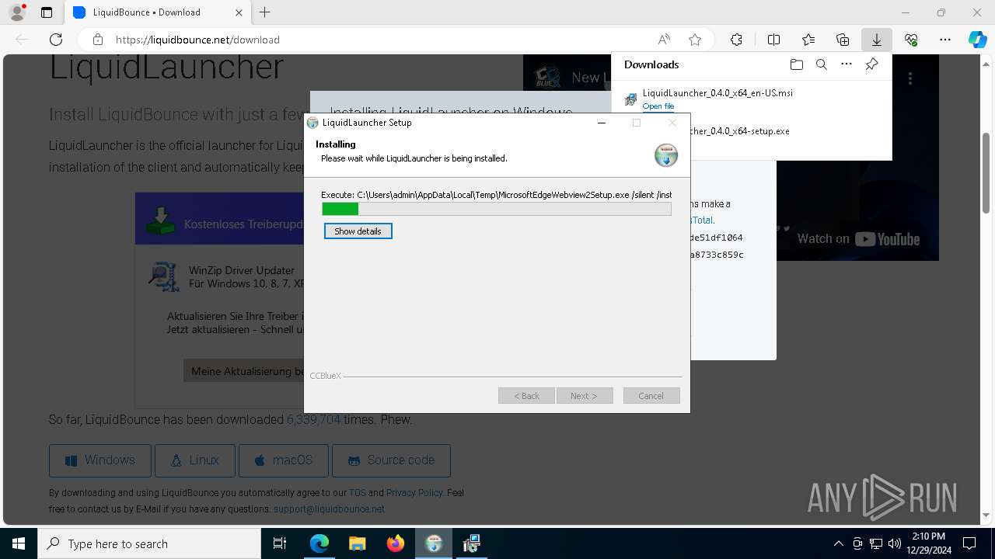Click Open file under msi download
The width and height of the screenshot is (995, 559).
(x=658, y=106)
